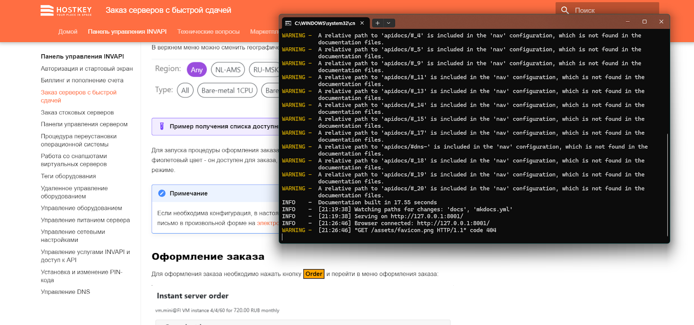Click the Region: label
This screenshot has height=325, width=694.
pos(168,68)
